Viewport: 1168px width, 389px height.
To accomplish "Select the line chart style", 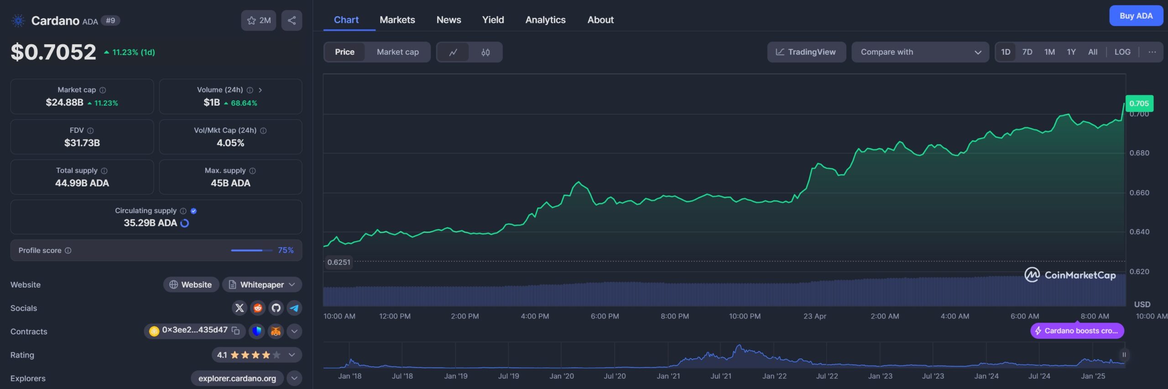I will (453, 52).
